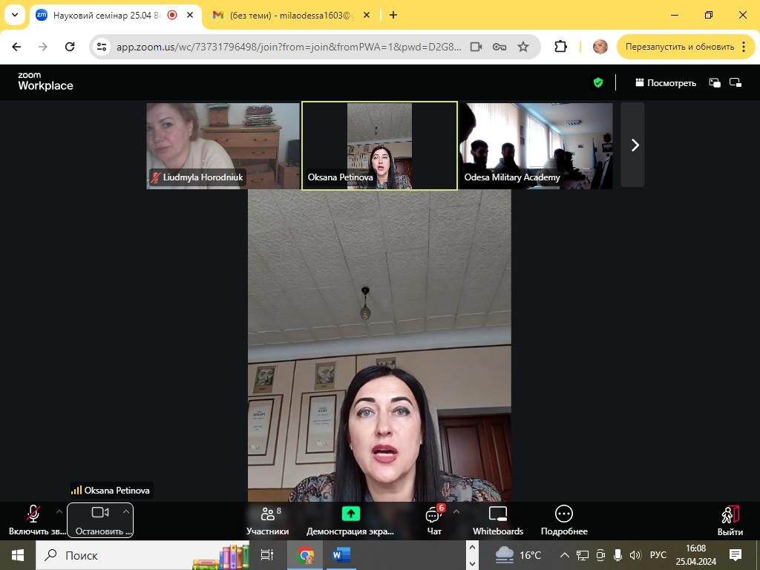The image size is (760, 570).
Task: Open Подробнее more options
Action: click(564, 520)
